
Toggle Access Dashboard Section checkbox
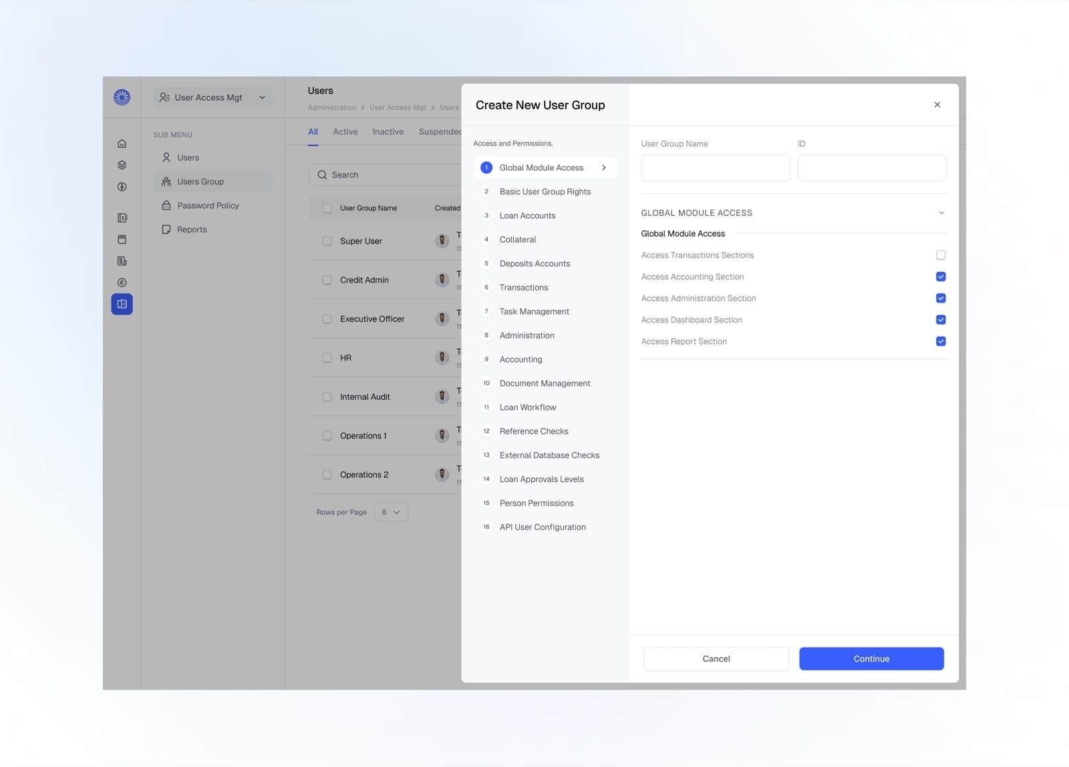point(941,320)
